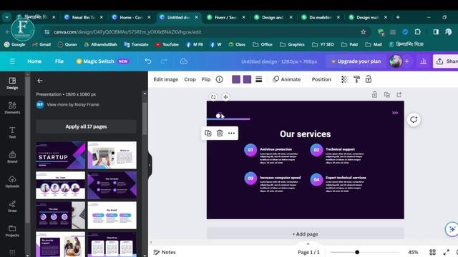Image resolution: width=458 pixels, height=257 pixels.
Task: Open the YouTube bookmark
Action: (167, 44)
